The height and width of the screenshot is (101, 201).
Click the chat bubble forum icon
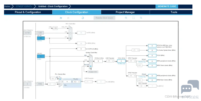click(190, 87)
